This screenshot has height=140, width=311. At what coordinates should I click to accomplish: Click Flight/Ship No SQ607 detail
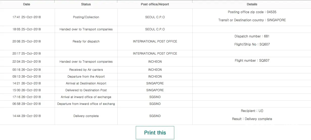252,44
